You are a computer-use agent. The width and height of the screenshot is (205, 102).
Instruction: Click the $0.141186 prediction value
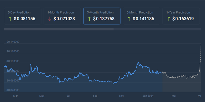pos(143,19)
